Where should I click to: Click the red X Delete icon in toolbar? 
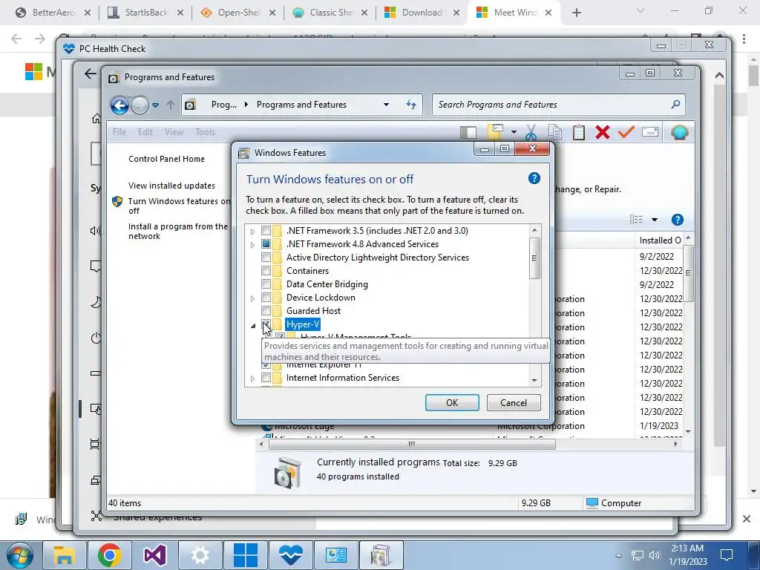pyautogui.click(x=603, y=132)
